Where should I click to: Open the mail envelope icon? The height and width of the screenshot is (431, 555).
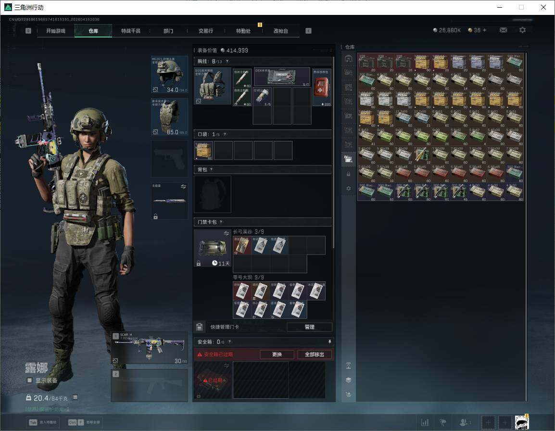point(504,30)
